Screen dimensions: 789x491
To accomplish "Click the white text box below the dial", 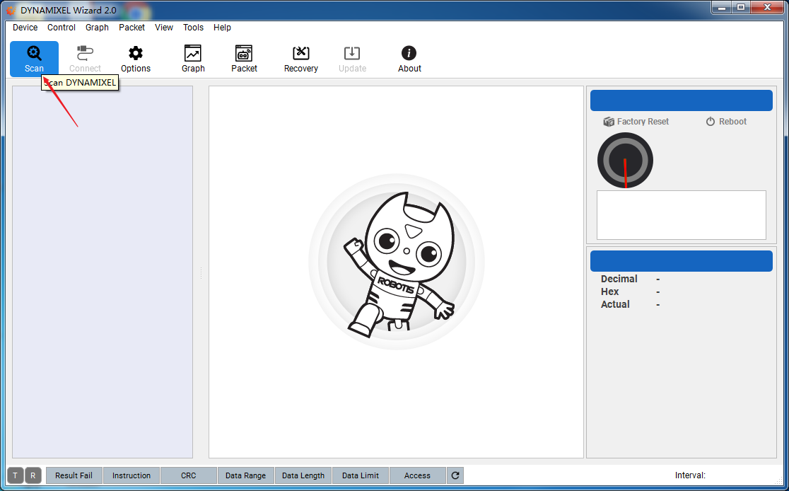I will pyautogui.click(x=681, y=215).
